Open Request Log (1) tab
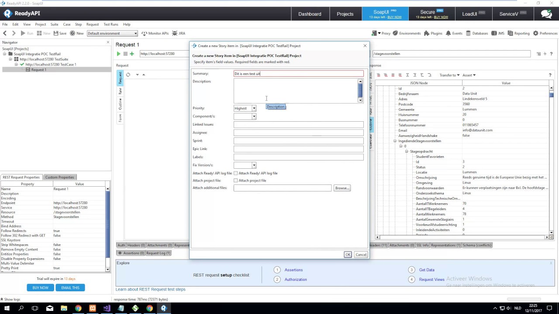This screenshot has height=314, width=559. pos(159,253)
